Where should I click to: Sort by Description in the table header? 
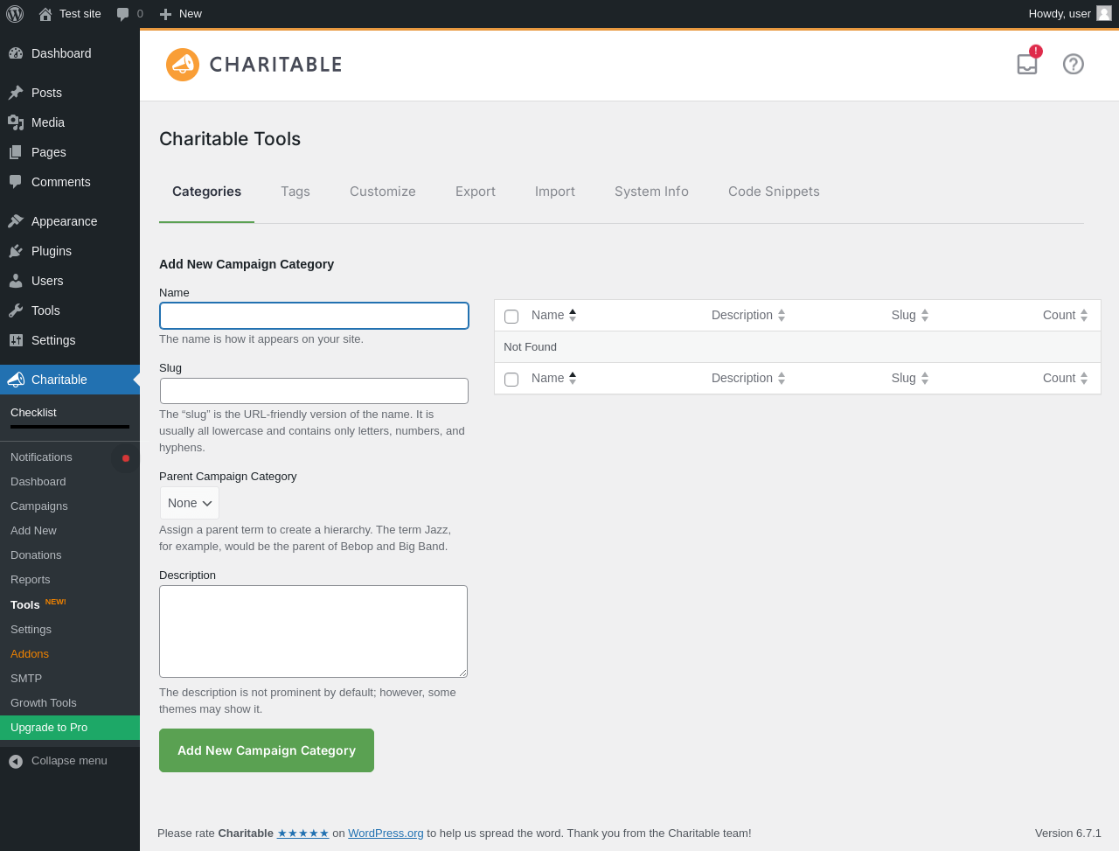[x=748, y=315]
